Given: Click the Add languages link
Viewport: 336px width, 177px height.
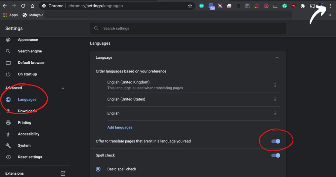Looking at the screenshot, I should coord(120,127).
